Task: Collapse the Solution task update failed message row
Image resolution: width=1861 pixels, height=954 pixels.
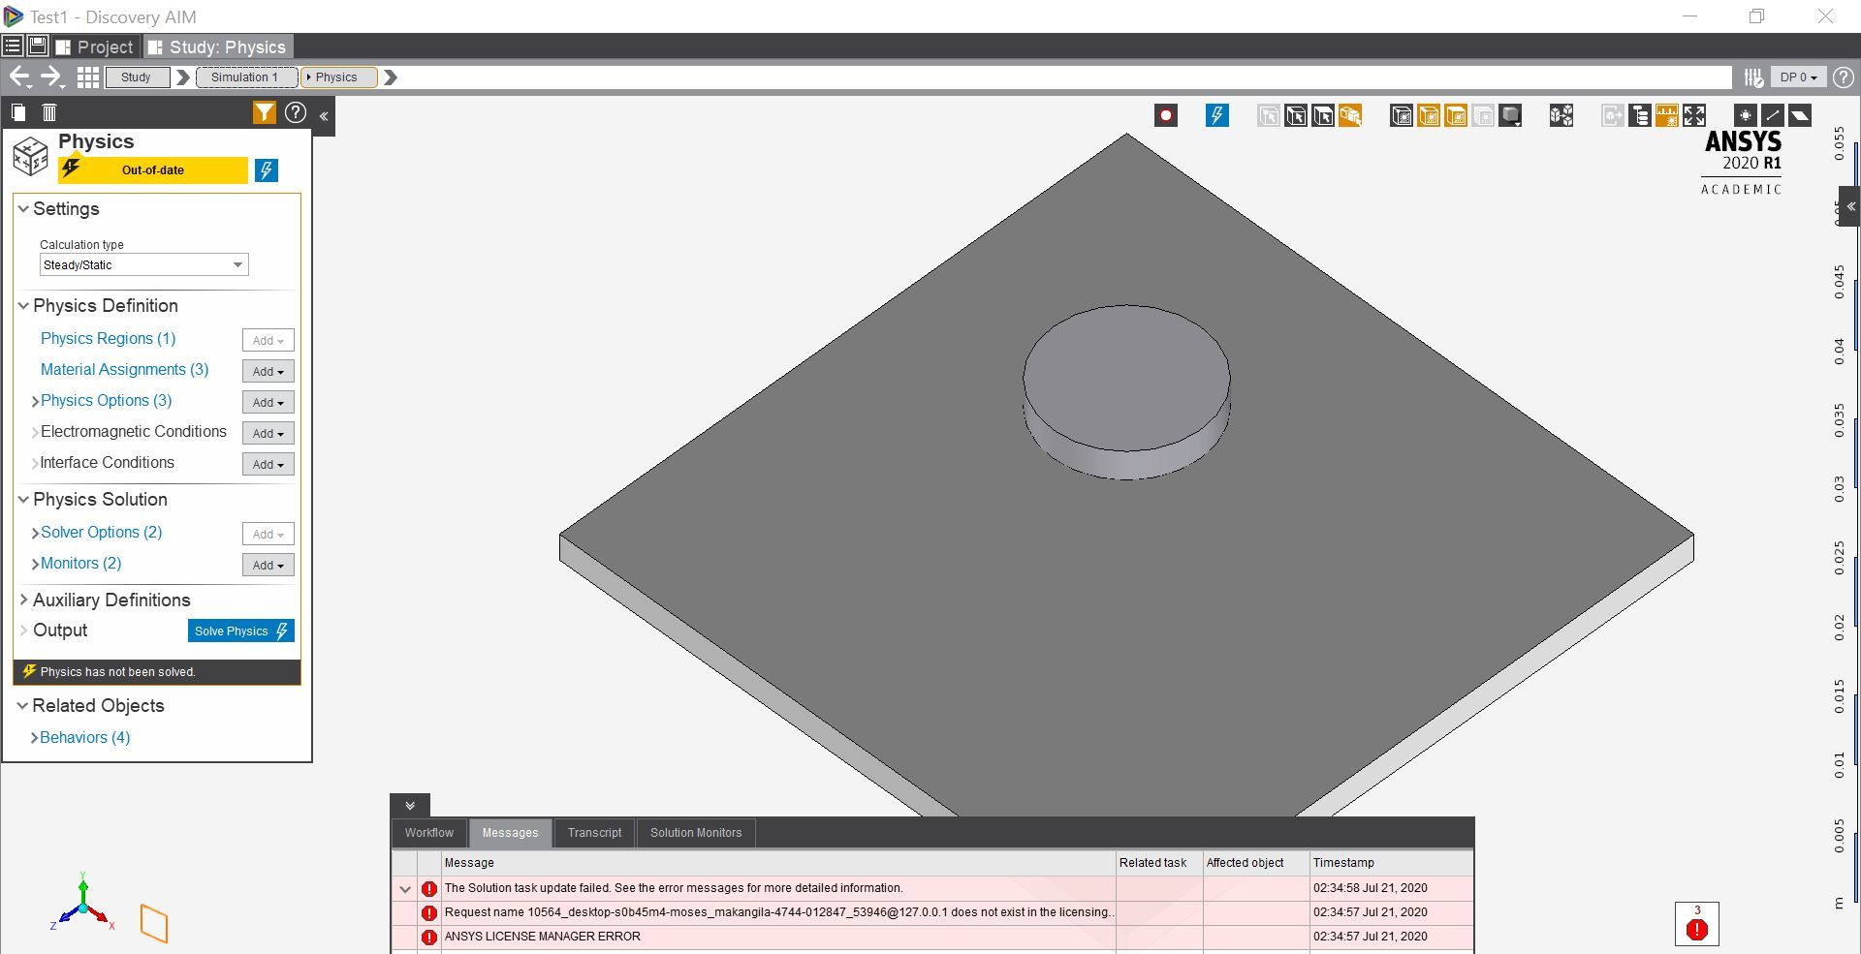Action: pyautogui.click(x=405, y=889)
